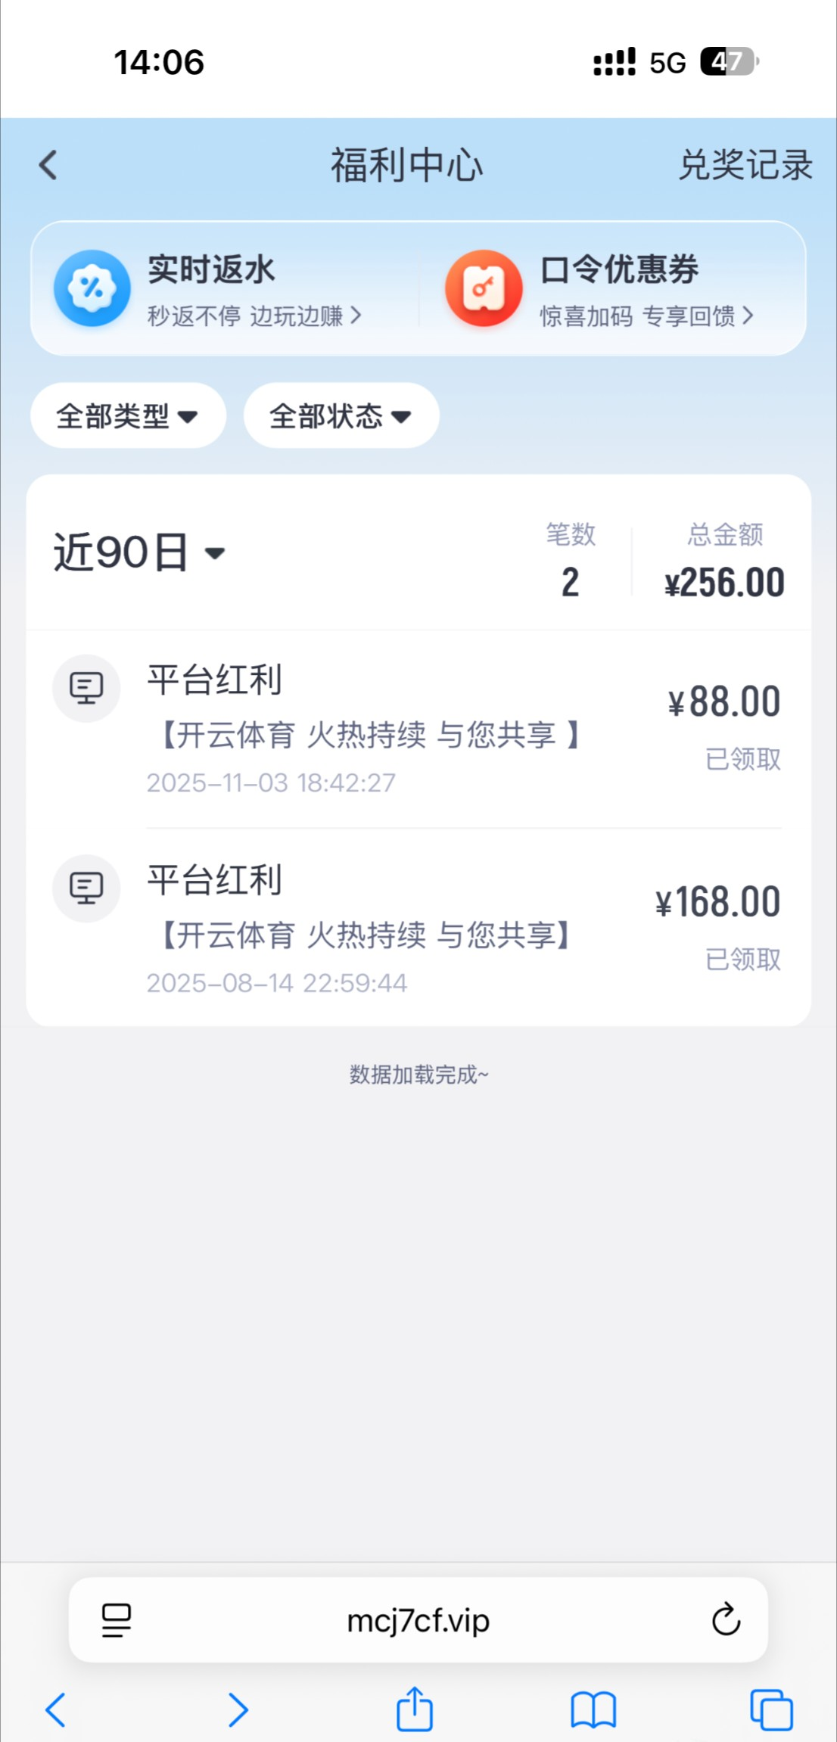Tap the mcj7cf.vip address field
The height and width of the screenshot is (1742, 837).
point(418,1620)
